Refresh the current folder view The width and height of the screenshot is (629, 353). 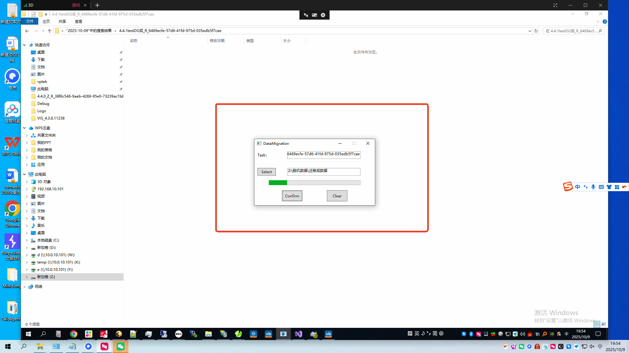coord(536,31)
